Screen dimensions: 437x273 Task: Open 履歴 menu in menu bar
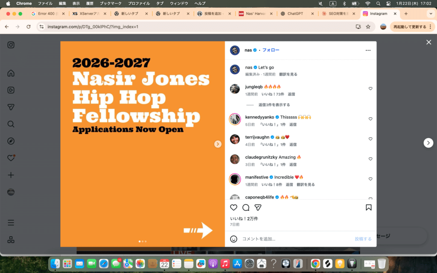(90, 3)
